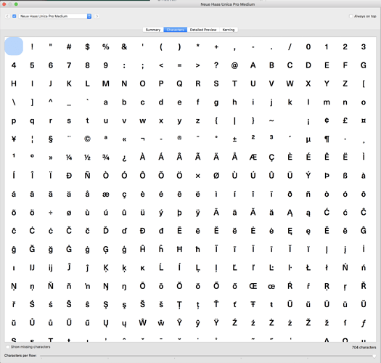
Task: Select the pound sterling £ glyph
Action: click(345, 121)
